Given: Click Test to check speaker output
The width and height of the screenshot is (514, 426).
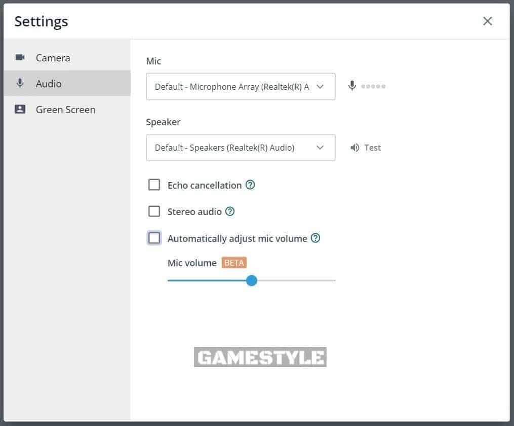Looking at the screenshot, I should (x=372, y=147).
